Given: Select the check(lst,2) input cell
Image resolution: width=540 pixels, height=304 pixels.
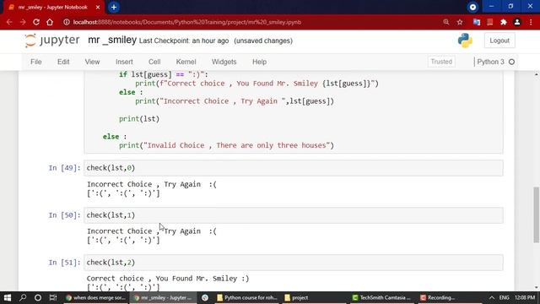Looking at the screenshot, I should [294, 263].
